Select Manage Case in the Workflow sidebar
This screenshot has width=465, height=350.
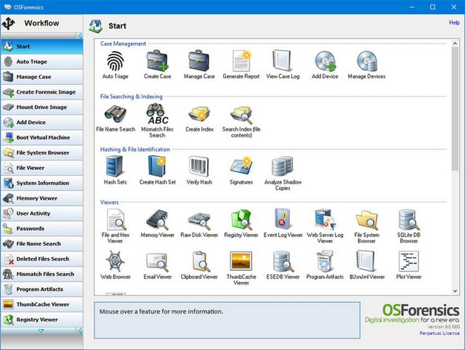41,77
